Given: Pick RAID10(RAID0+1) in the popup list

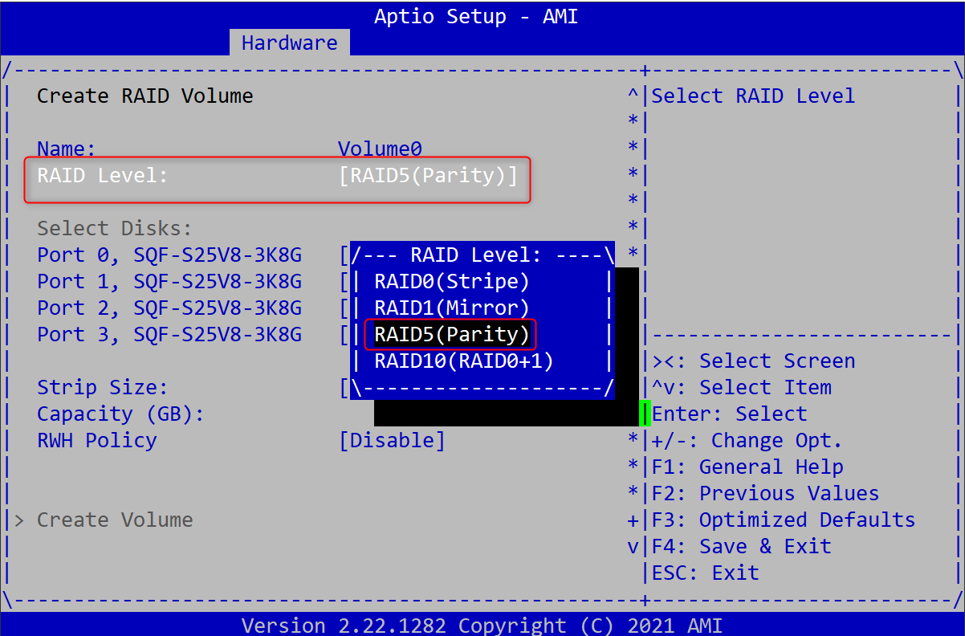Looking at the screenshot, I should 463,361.
